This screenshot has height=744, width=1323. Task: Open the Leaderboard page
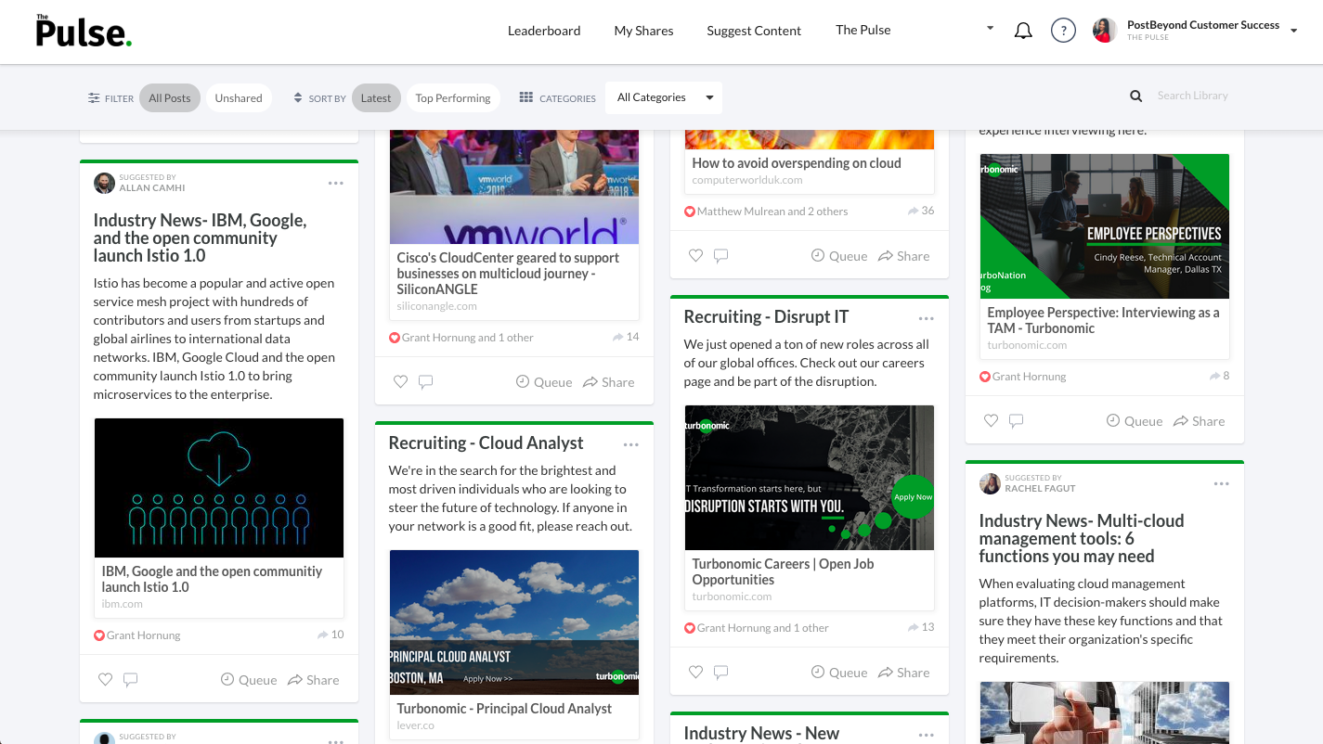pyautogui.click(x=544, y=31)
